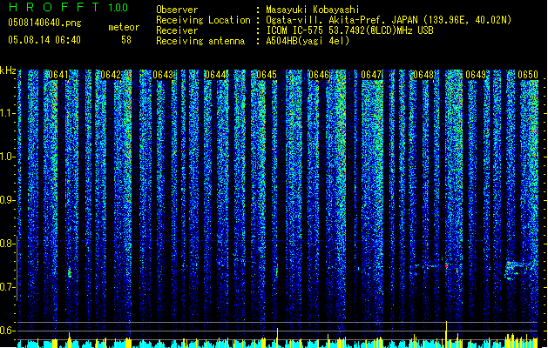The height and width of the screenshot is (348, 548).
Task: Click the 0650 time marker
Action: point(528,75)
